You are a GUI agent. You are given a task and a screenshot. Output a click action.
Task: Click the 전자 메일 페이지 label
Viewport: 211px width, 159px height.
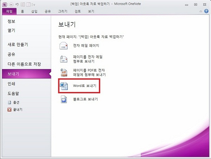[86, 46]
